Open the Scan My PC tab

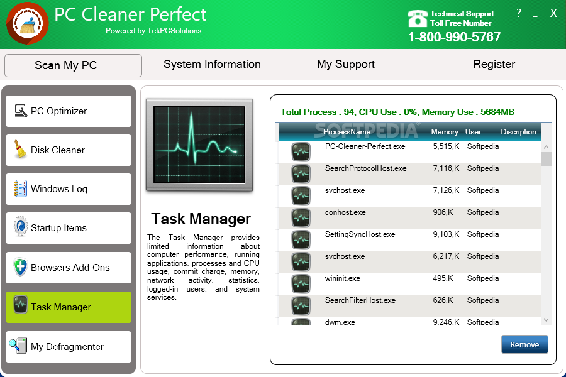pos(73,65)
